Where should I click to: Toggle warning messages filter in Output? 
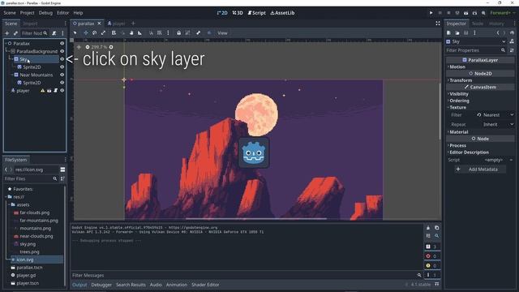tap(432, 265)
